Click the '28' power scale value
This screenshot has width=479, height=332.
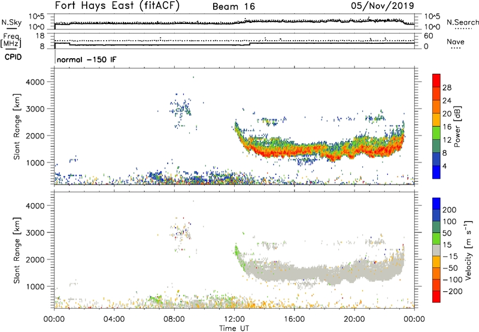tap(447, 87)
